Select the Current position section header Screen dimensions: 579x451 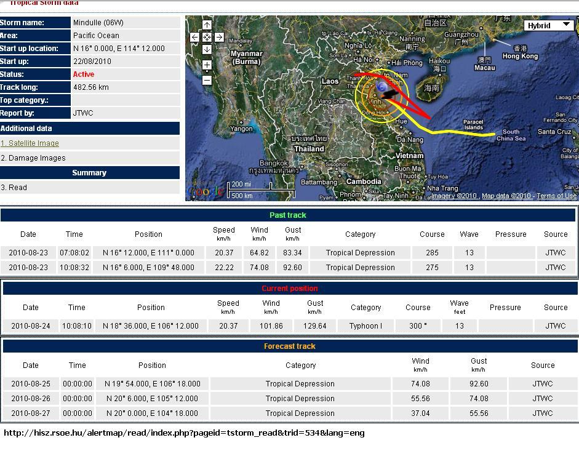click(289, 289)
